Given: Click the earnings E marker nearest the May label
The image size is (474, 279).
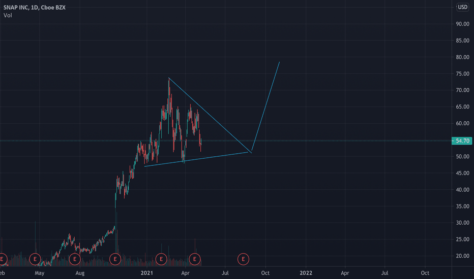Looking at the screenshot, I should pyautogui.click(x=35, y=259).
